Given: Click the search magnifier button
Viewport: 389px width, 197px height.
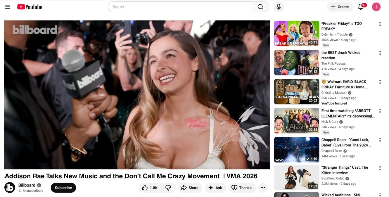Looking at the screenshot, I should 260,7.
